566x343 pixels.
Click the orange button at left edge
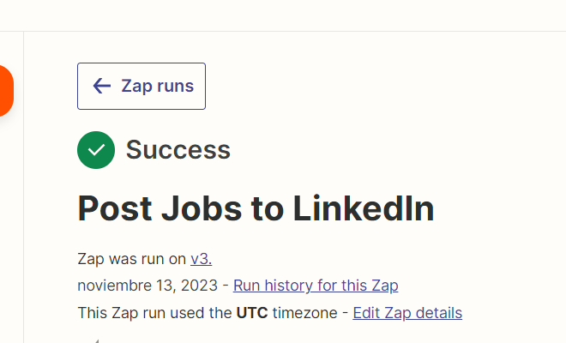point(5,90)
